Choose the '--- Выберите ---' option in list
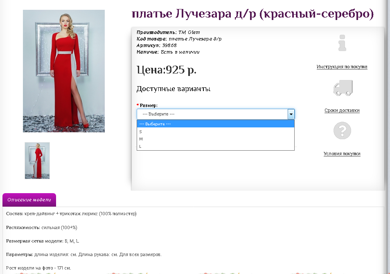The height and width of the screenshot is (274, 390). click(216, 124)
